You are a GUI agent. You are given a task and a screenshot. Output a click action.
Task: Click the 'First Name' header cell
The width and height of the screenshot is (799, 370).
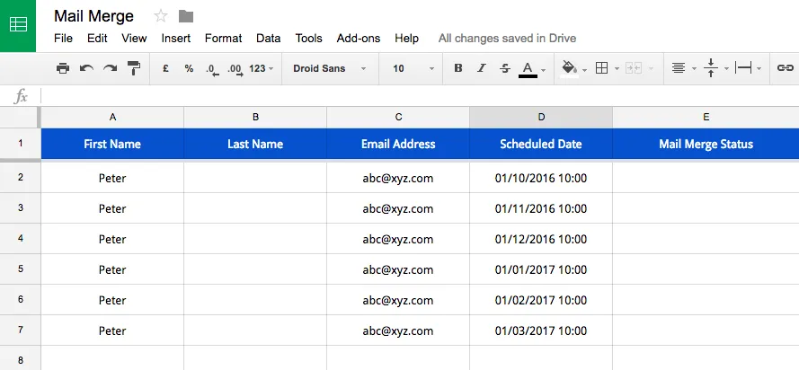point(112,144)
